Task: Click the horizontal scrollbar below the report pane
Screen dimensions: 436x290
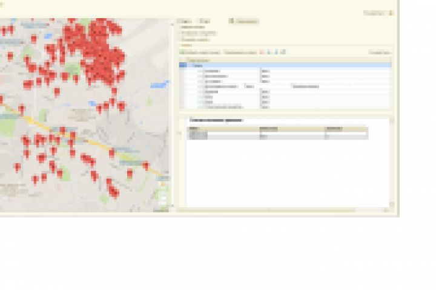Action: click(283, 210)
